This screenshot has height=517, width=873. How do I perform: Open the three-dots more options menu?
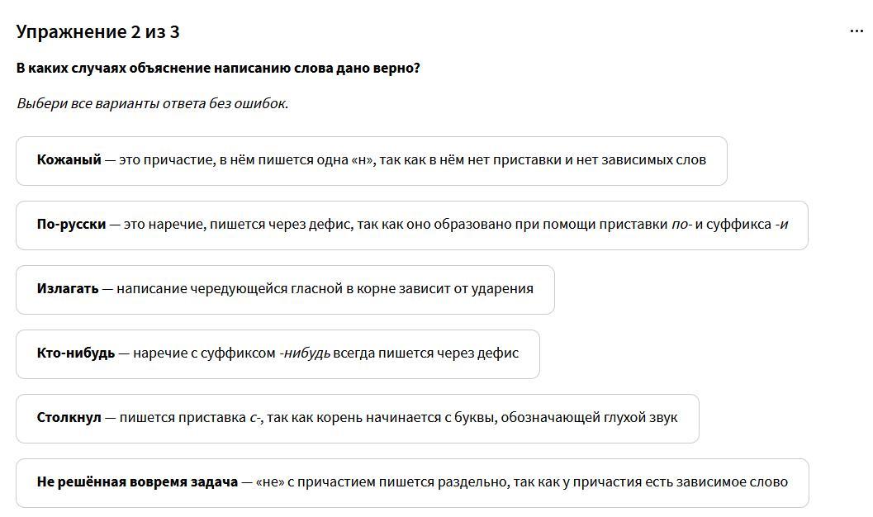click(x=856, y=31)
